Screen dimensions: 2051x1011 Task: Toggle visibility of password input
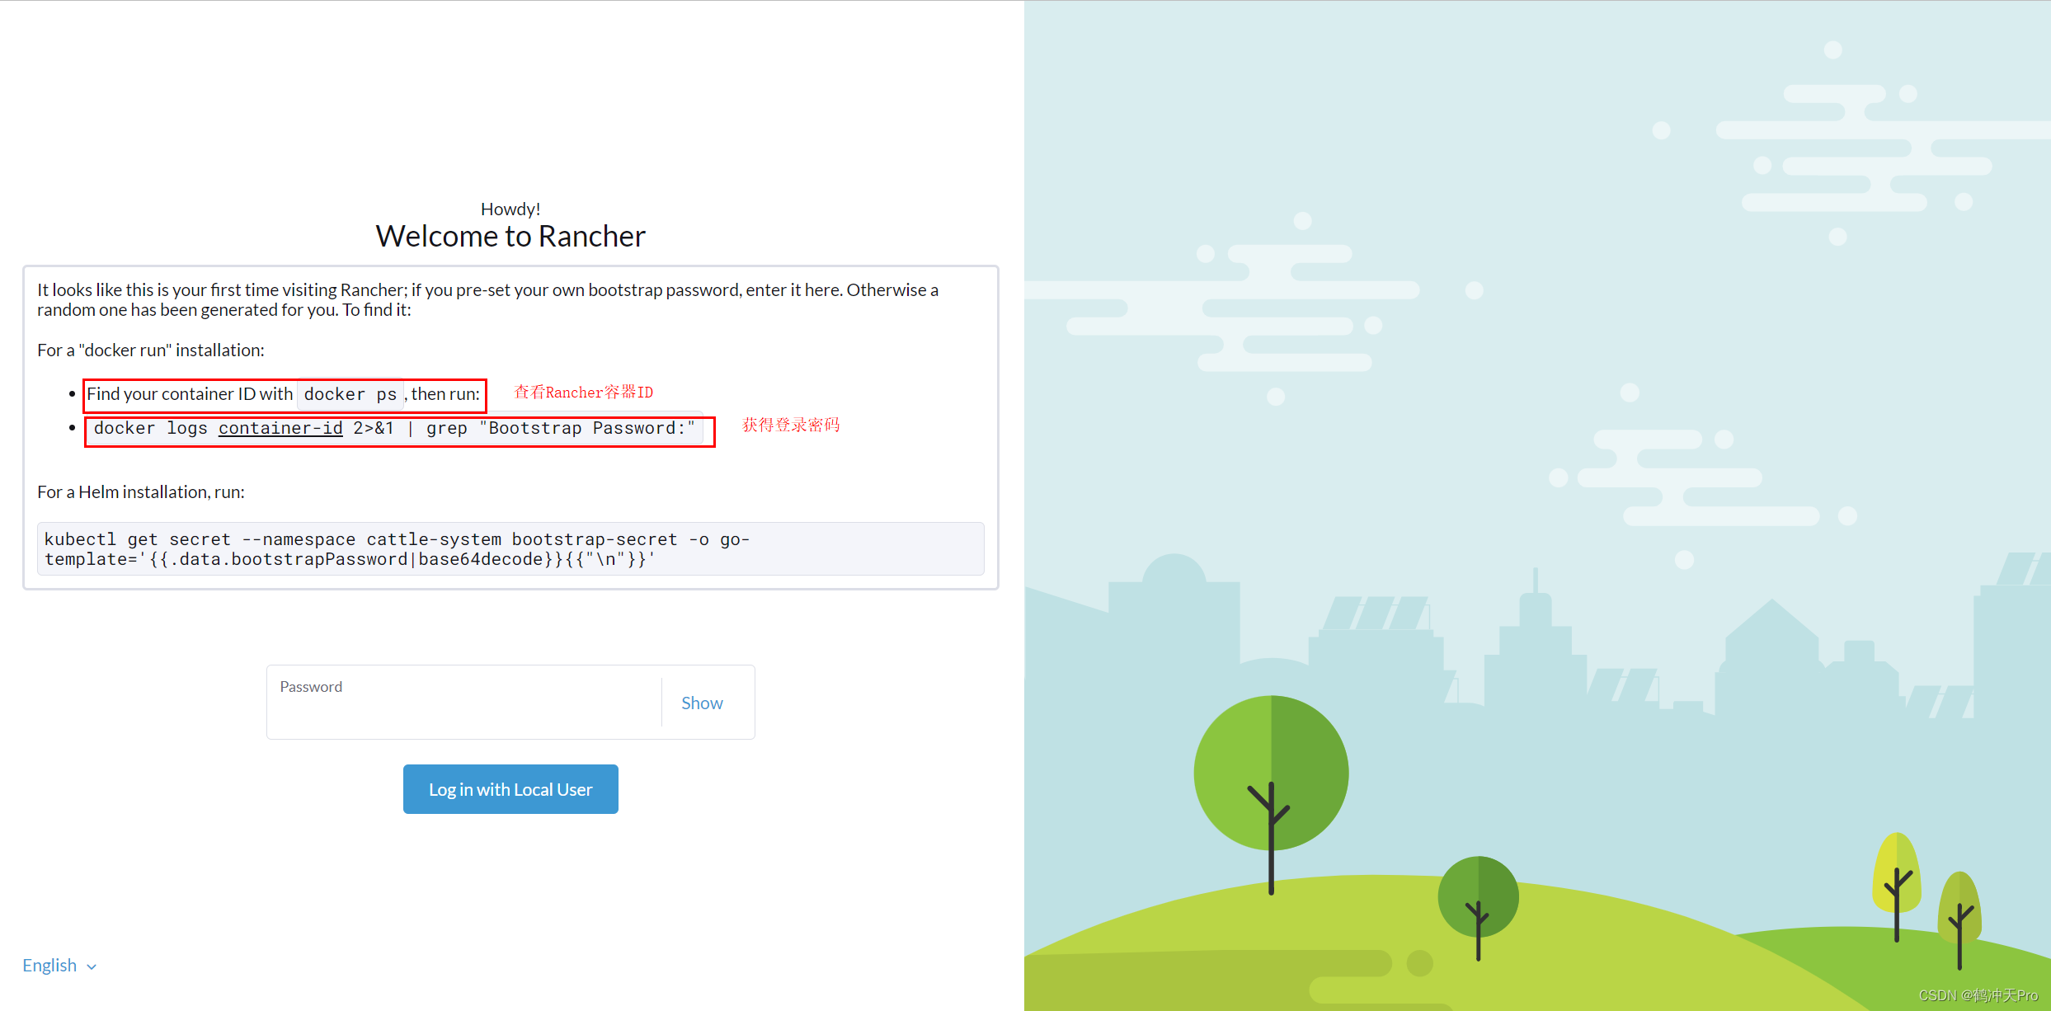click(x=703, y=703)
